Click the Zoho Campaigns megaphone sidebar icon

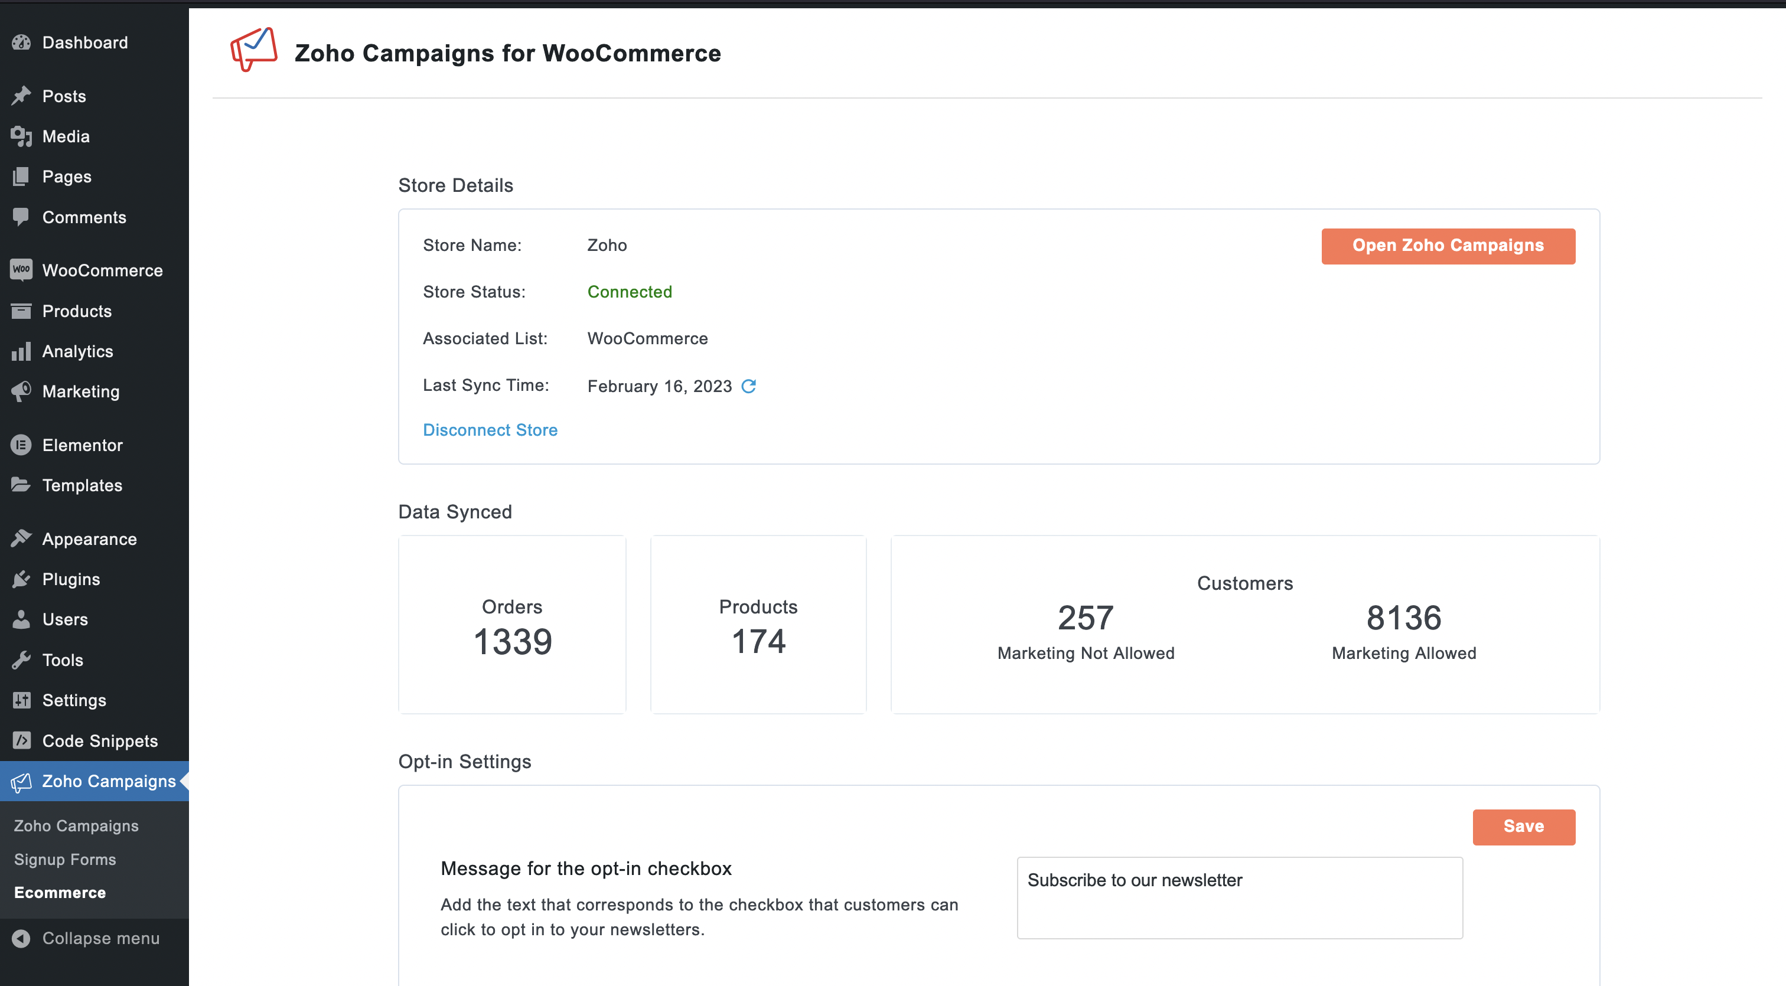pyautogui.click(x=21, y=782)
